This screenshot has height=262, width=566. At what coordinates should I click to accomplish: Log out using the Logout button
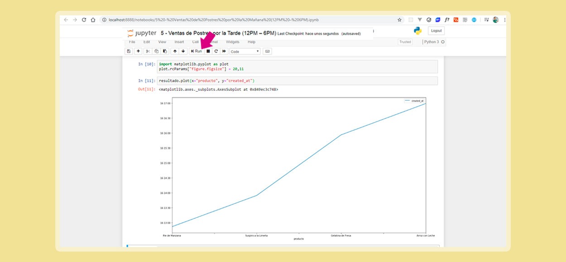click(436, 31)
